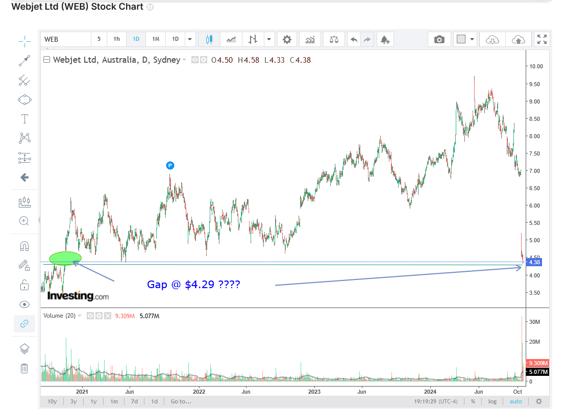The width and height of the screenshot is (566, 409).
Task: Toggle stay in drawing mode pencil-lock
Action: tap(24, 266)
